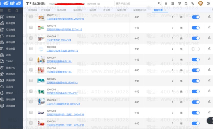The width and height of the screenshot is (213, 129).
Task: Click edit pencil for product 1001003
Action: (x=209, y=102)
